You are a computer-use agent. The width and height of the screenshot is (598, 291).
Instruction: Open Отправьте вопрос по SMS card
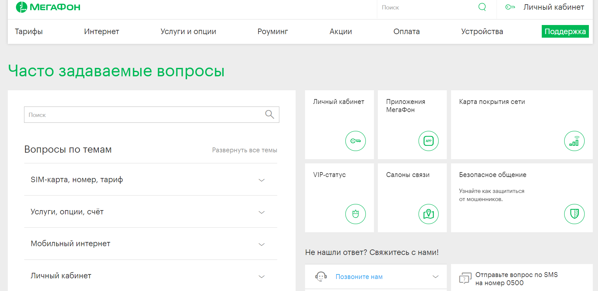tap(522, 277)
